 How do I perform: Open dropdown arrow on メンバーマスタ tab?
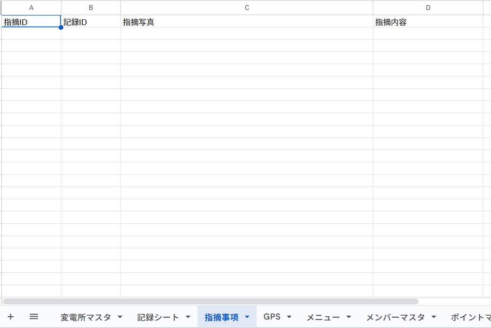[434, 317]
